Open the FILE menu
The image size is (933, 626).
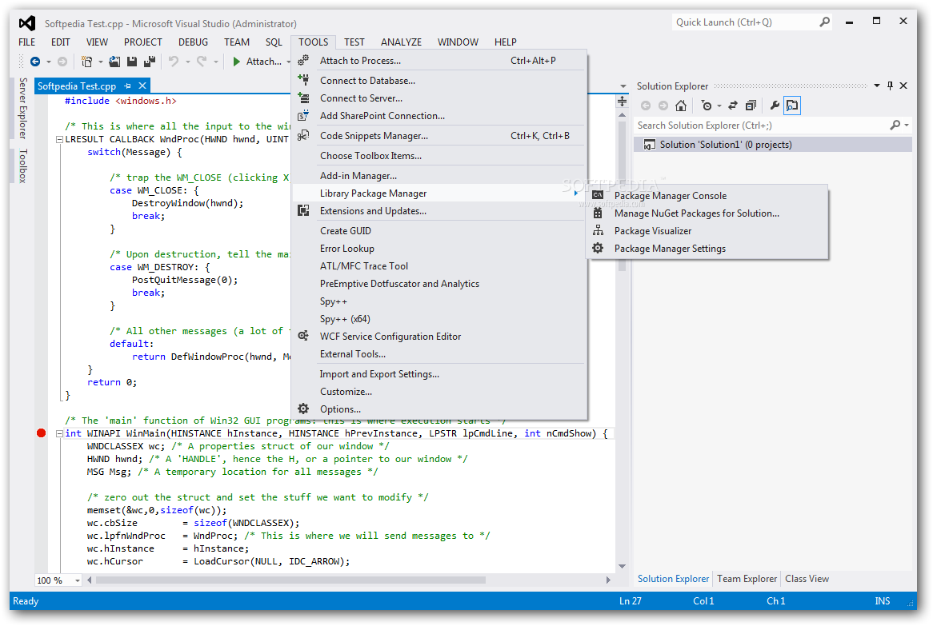pos(26,42)
